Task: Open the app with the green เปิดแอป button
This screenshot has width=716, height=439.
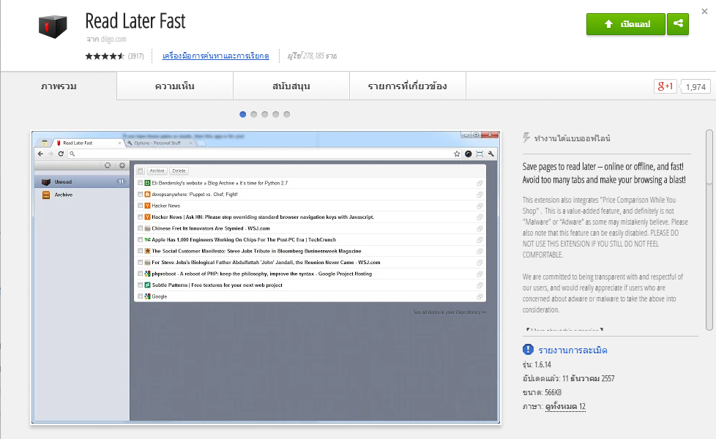Action: coord(626,24)
